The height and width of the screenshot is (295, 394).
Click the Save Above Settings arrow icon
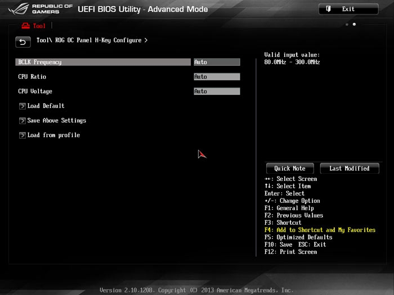[x=23, y=120]
